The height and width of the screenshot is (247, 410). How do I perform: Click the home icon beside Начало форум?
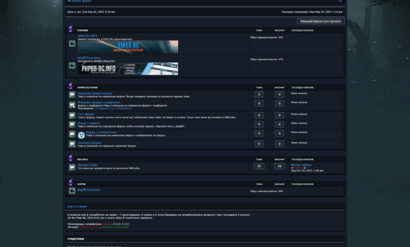point(69,1)
